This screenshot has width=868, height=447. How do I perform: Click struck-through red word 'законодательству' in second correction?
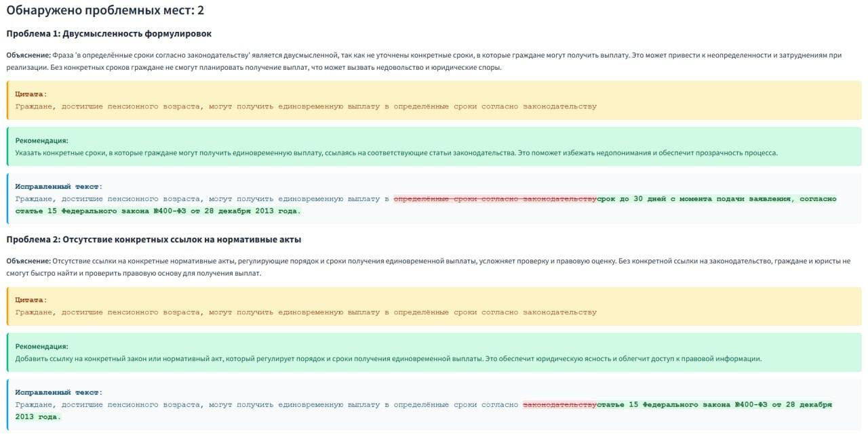click(559, 404)
